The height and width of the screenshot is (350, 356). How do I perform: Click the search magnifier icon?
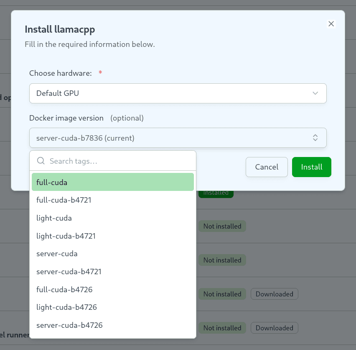click(x=41, y=161)
